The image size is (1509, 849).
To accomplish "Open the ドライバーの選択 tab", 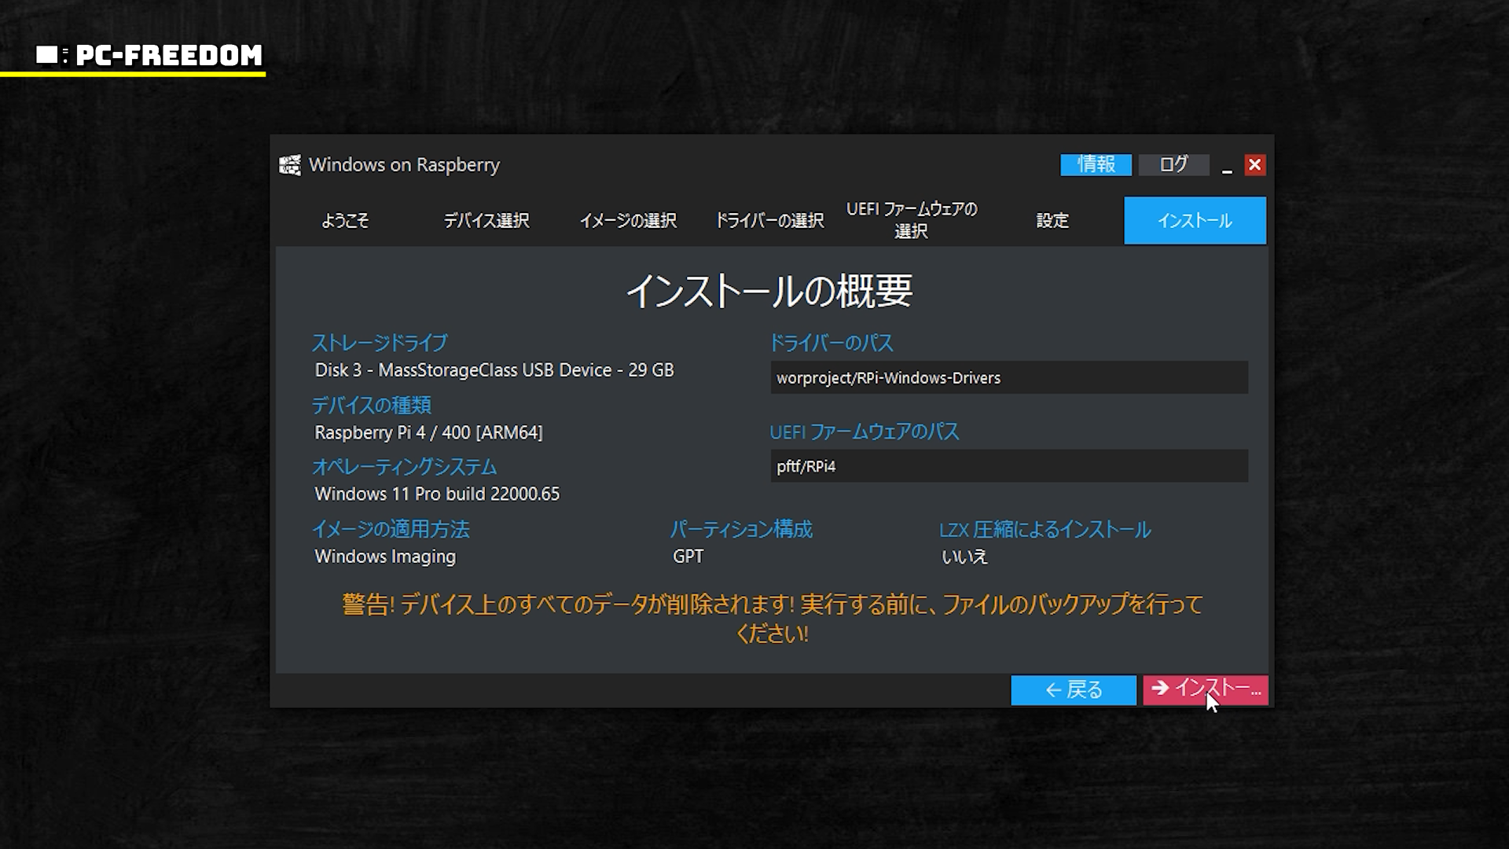I will point(769,221).
